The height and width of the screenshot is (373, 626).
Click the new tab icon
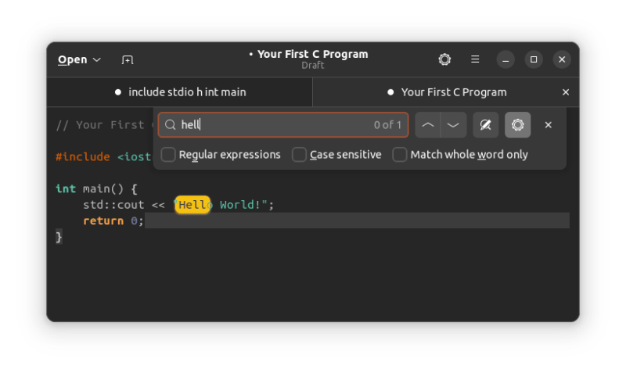pos(128,59)
